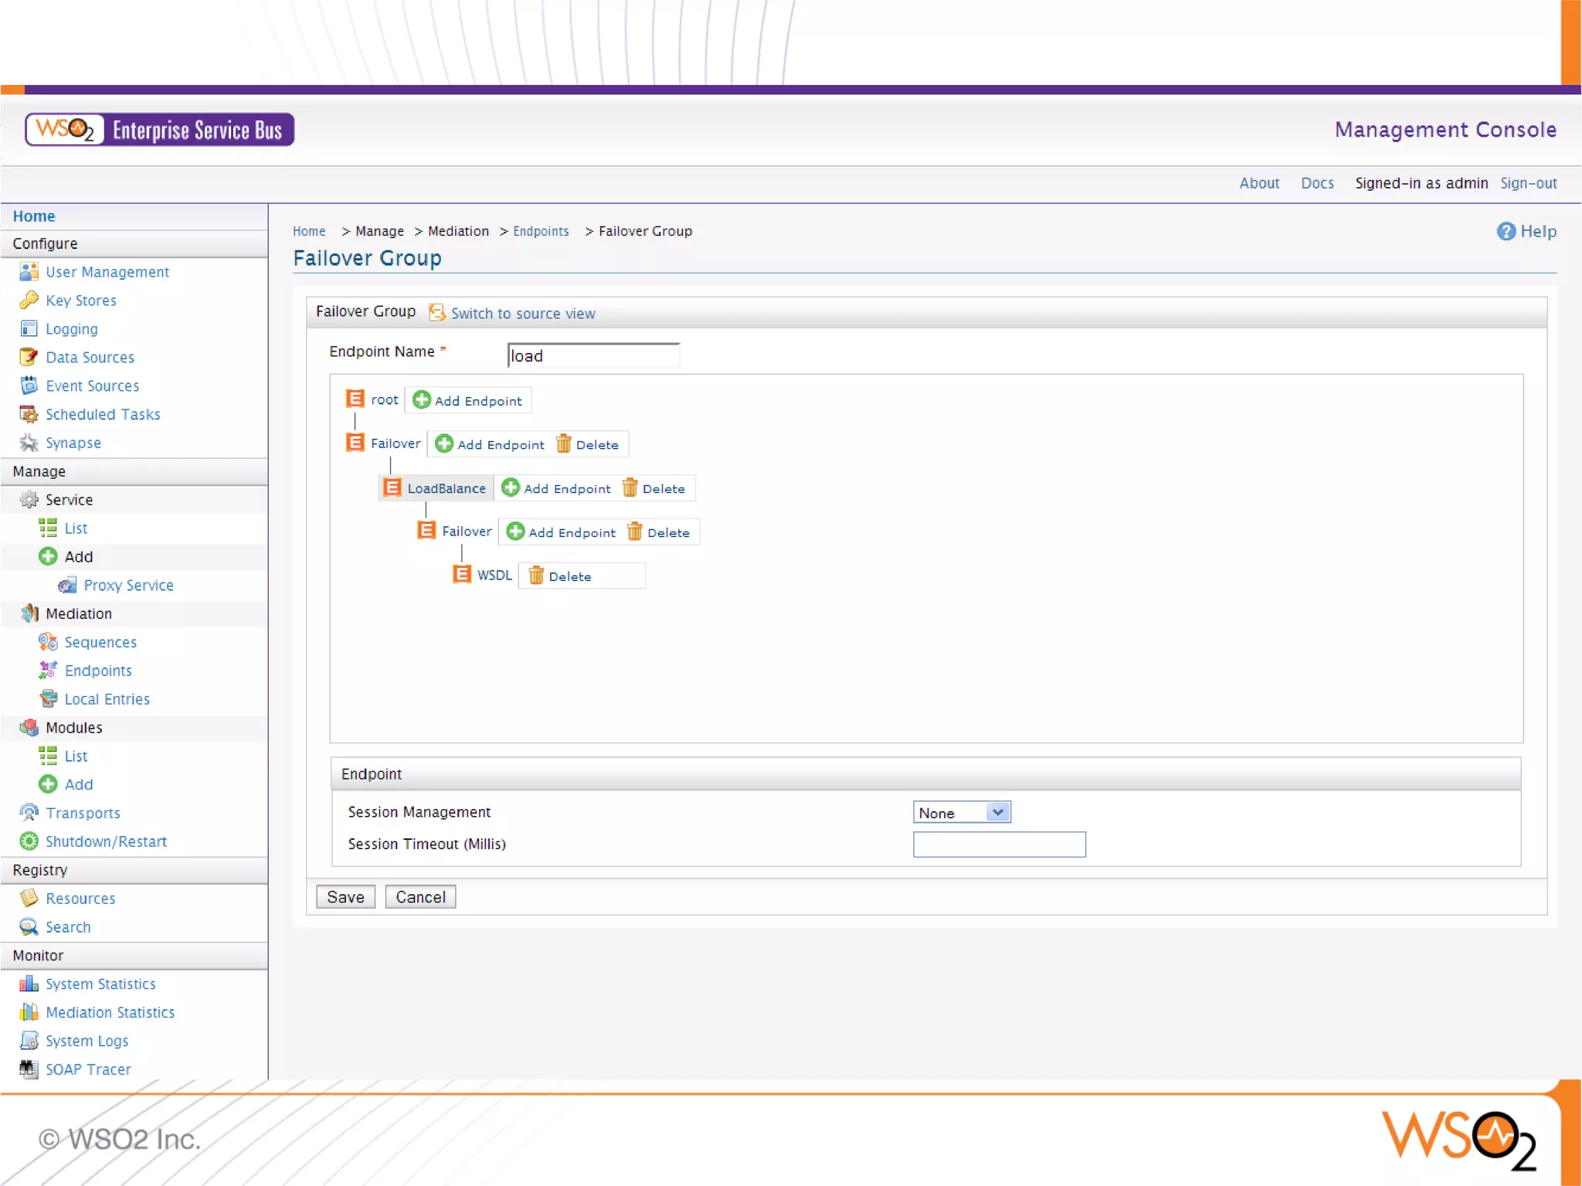Click the SOAP Tracer icon
Viewport: 1582px width, 1186px height.
29,1069
